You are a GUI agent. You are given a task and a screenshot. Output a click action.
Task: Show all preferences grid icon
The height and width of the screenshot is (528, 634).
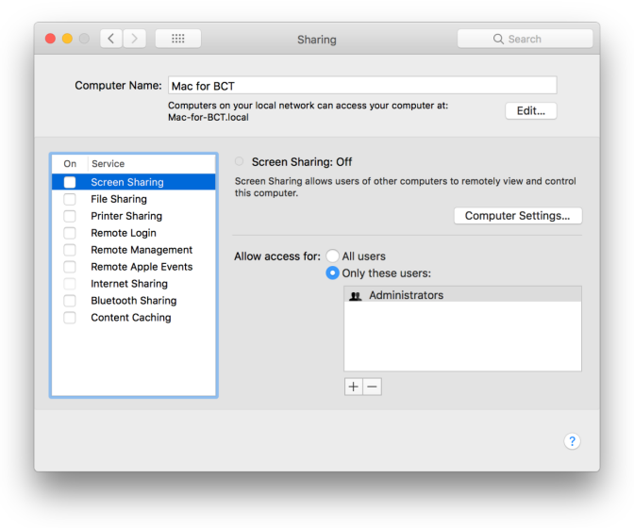[178, 39]
